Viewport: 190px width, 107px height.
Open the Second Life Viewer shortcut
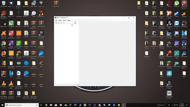(169, 85)
